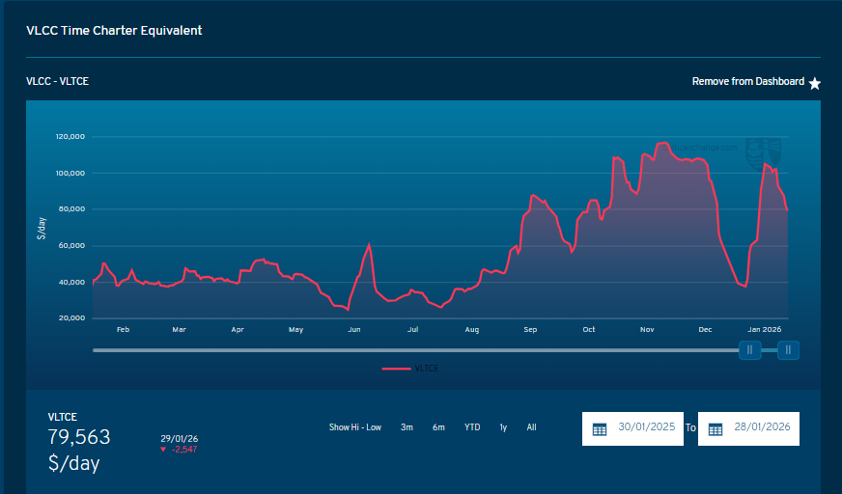Click the June spike on the chart line
842x494 pixels.
370,244
